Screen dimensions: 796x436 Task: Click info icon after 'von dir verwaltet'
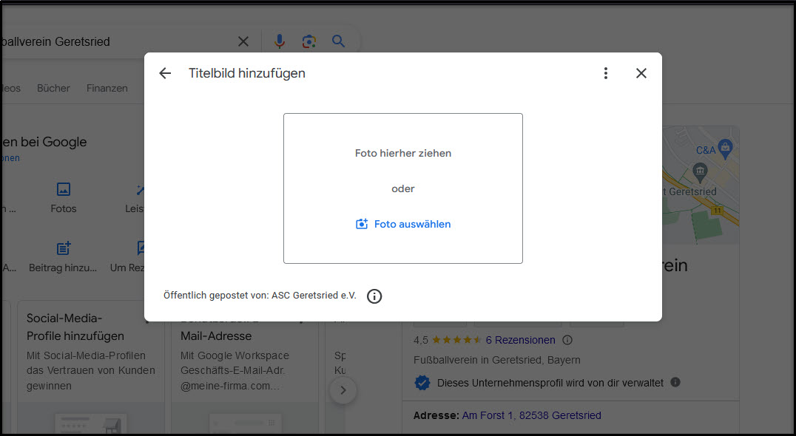(675, 382)
